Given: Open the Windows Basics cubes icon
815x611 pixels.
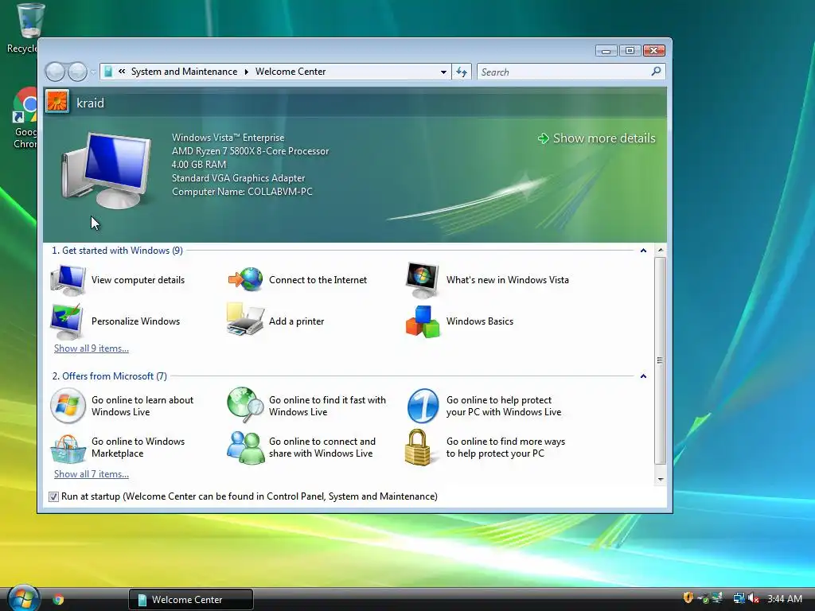Looking at the screenshot, I should click(x=423, y=321).
